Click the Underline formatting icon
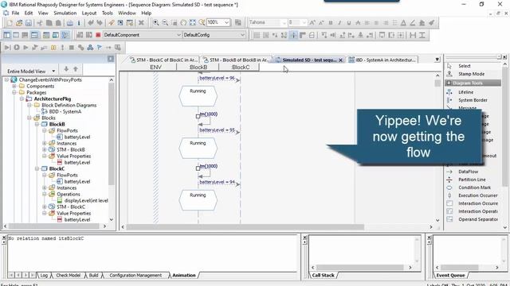This screenshot has width=510, height=286. point(349,23)
